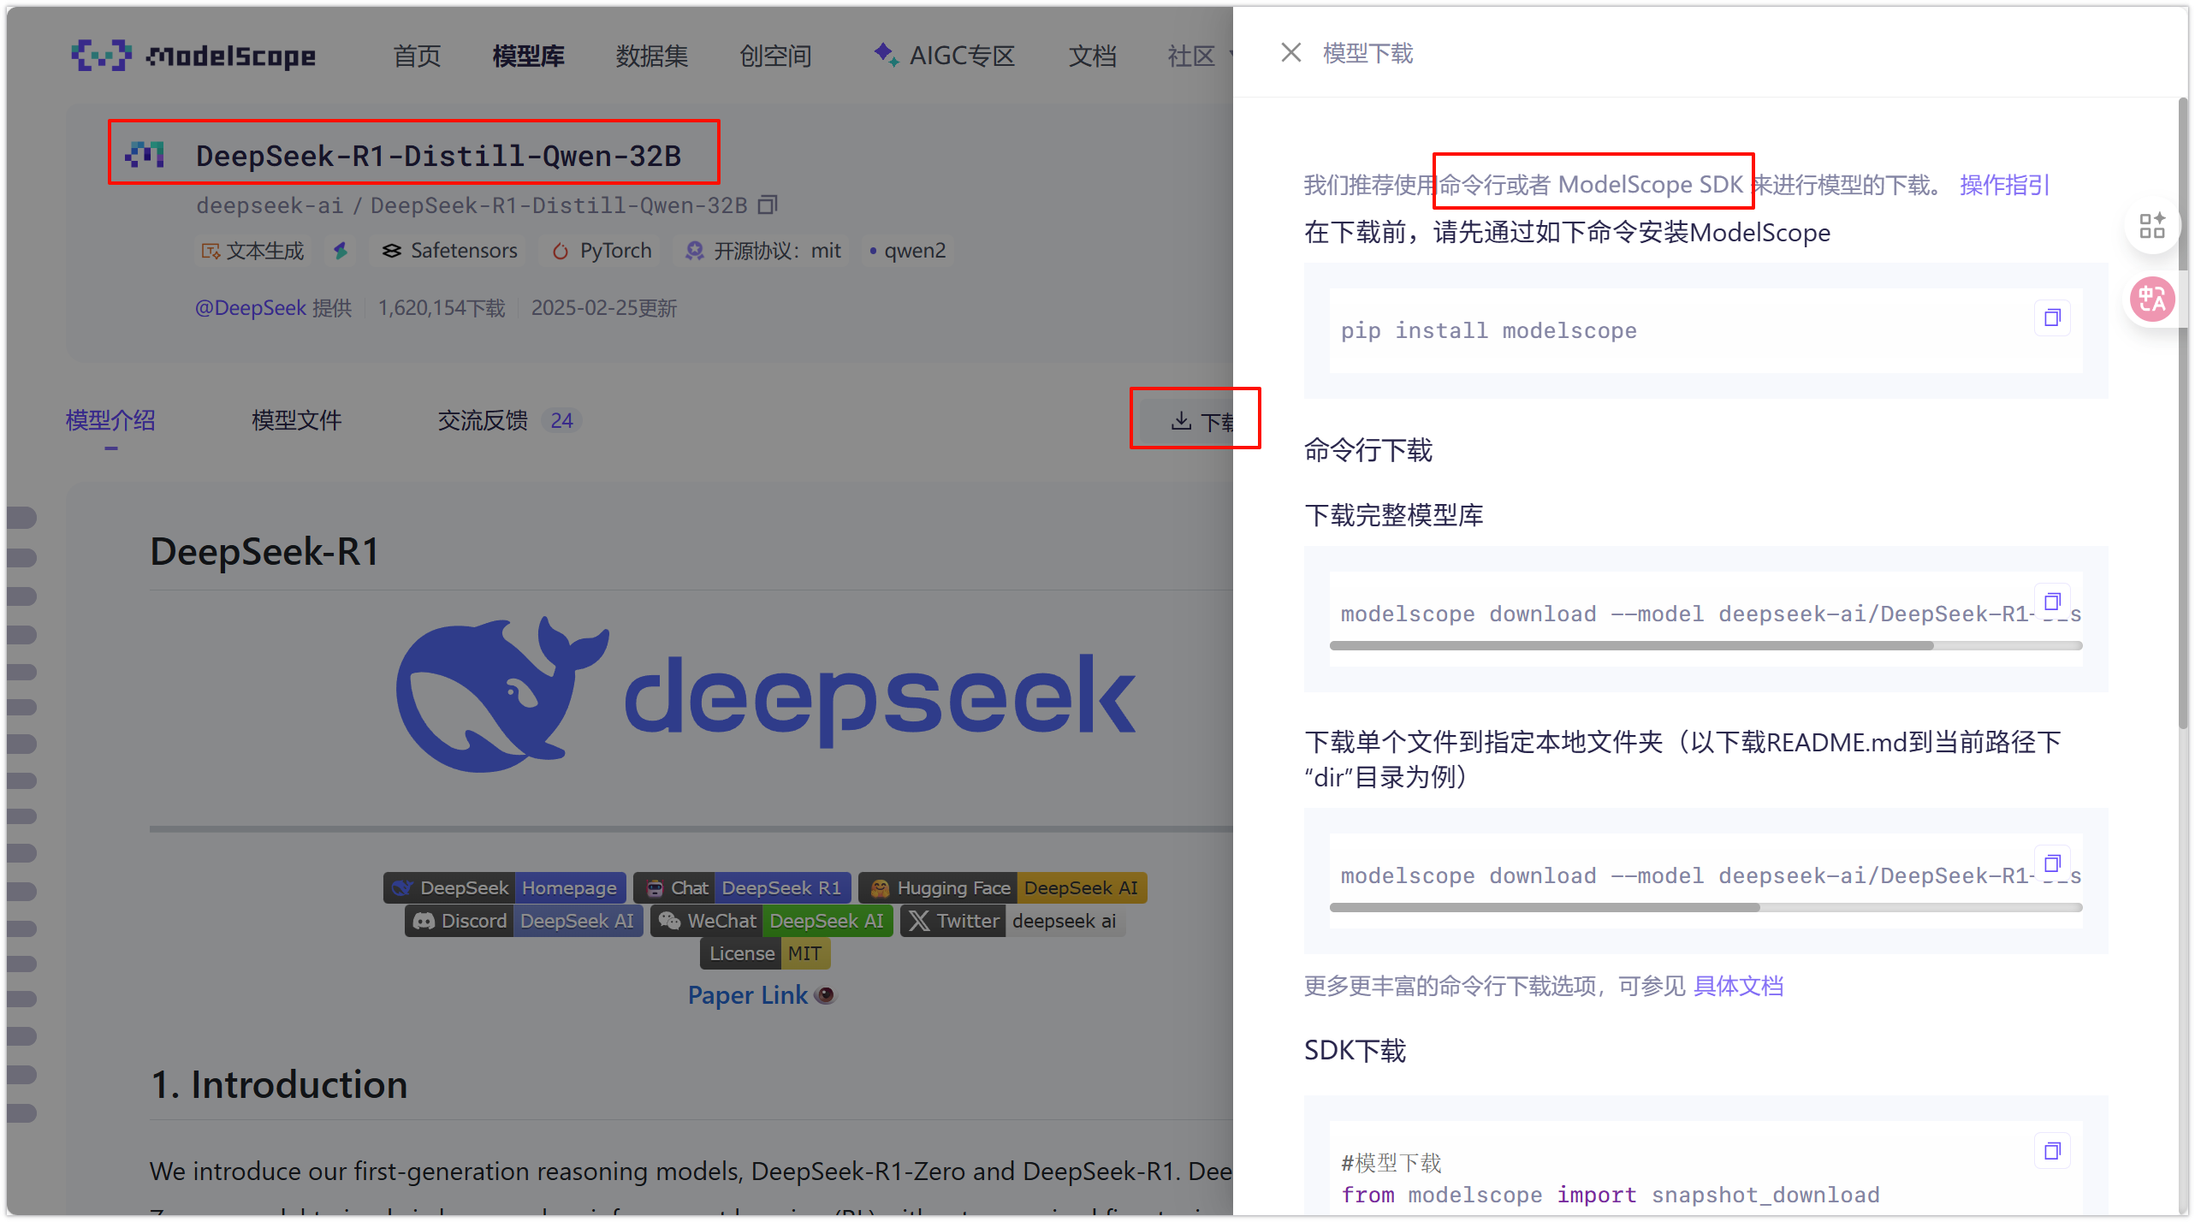This screenshot has height=1222, width=2195.
Task: Open 首页 in the navigation bar
Action: point(417,56)
